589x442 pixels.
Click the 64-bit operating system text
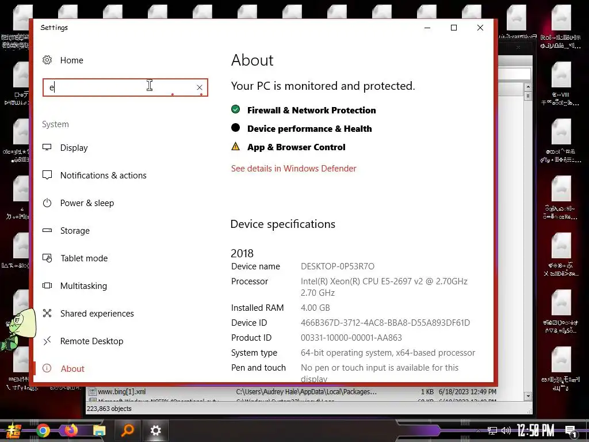(388, 353)
